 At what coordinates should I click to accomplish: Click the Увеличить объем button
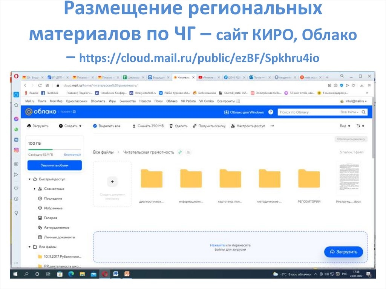[55, 165]
